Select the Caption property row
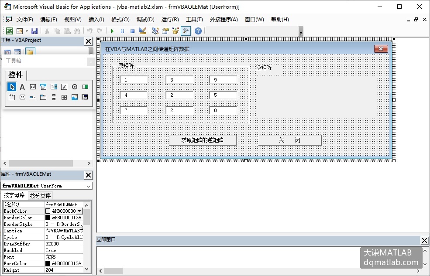430x276 pixels. [x=43, y=231]
